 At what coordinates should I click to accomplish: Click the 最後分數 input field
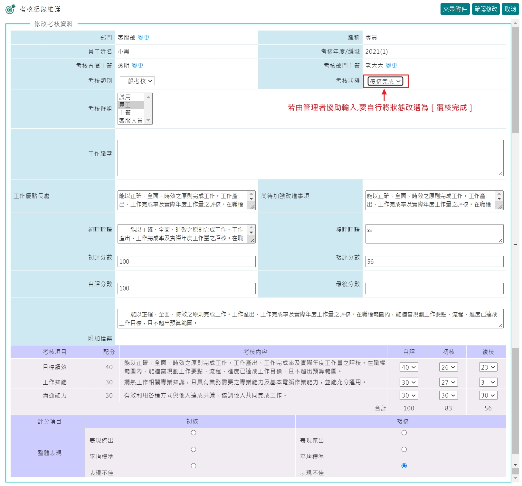pos(434,289)
